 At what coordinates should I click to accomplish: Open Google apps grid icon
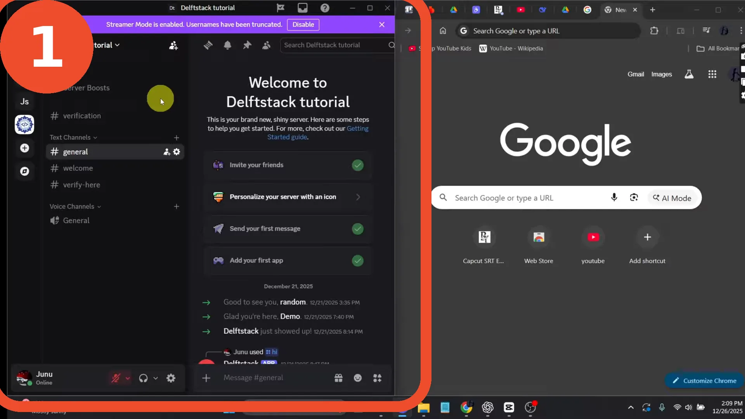712,74
